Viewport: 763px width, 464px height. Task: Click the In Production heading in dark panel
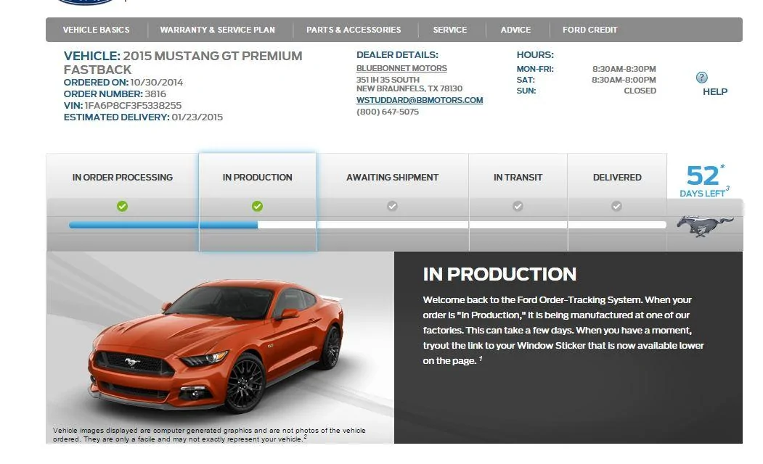(x=499, y=275)
